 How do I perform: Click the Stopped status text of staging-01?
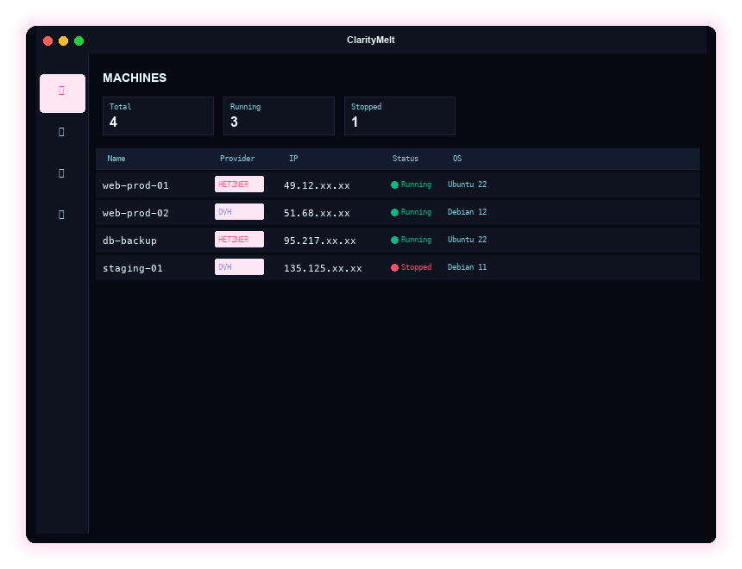tap(416, 266)
